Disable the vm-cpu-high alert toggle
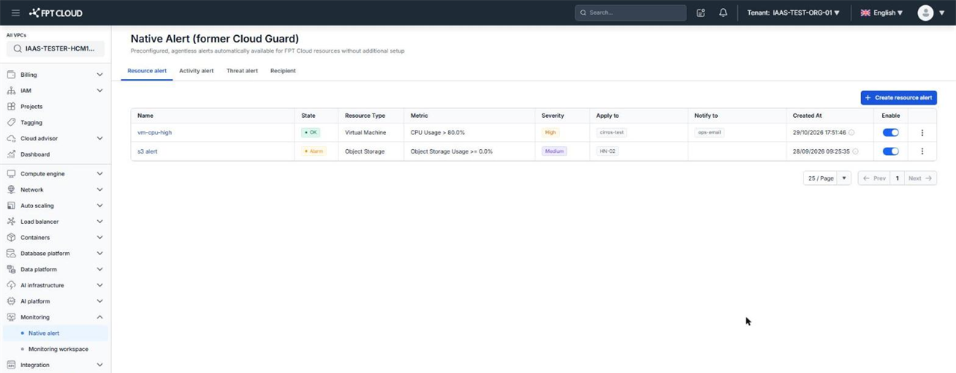This screenshot has height=373, width=956. (x=890, y=133)
